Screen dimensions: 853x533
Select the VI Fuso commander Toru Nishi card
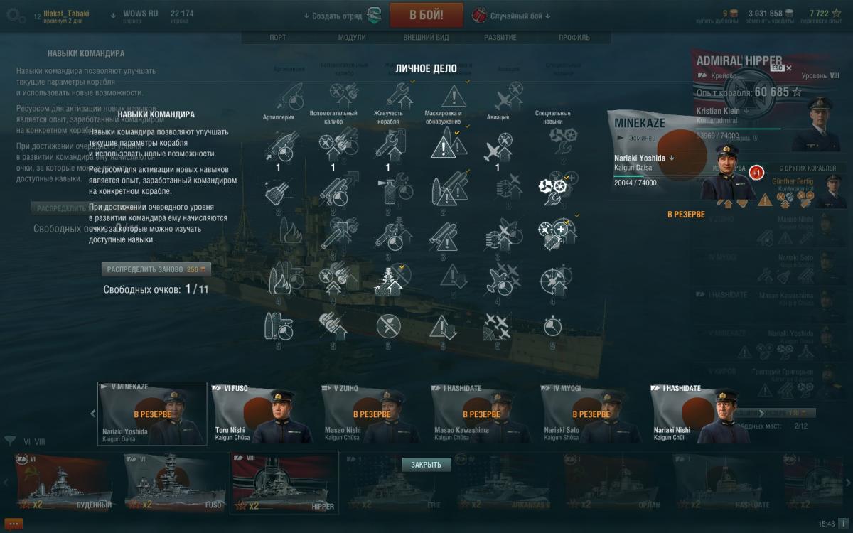(262, 414)
